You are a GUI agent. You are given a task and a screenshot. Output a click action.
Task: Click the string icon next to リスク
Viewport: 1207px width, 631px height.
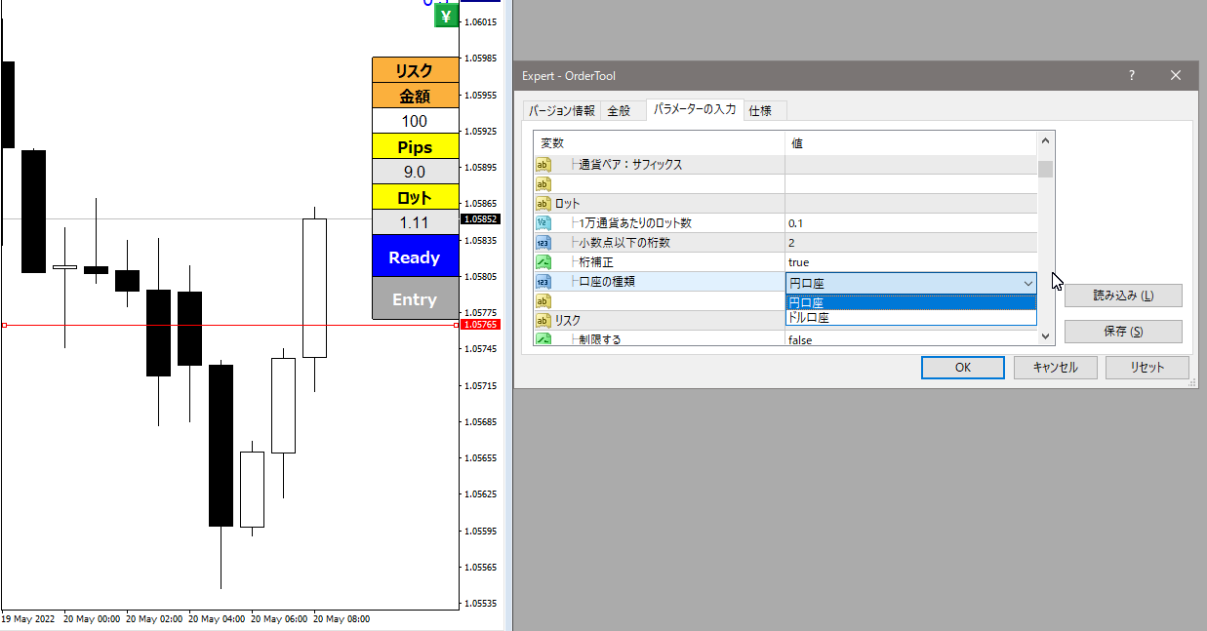pos(543,321)
